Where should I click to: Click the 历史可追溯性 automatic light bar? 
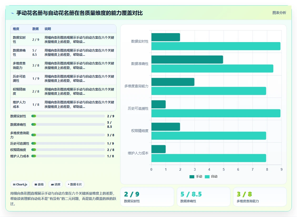pos(216,113)
